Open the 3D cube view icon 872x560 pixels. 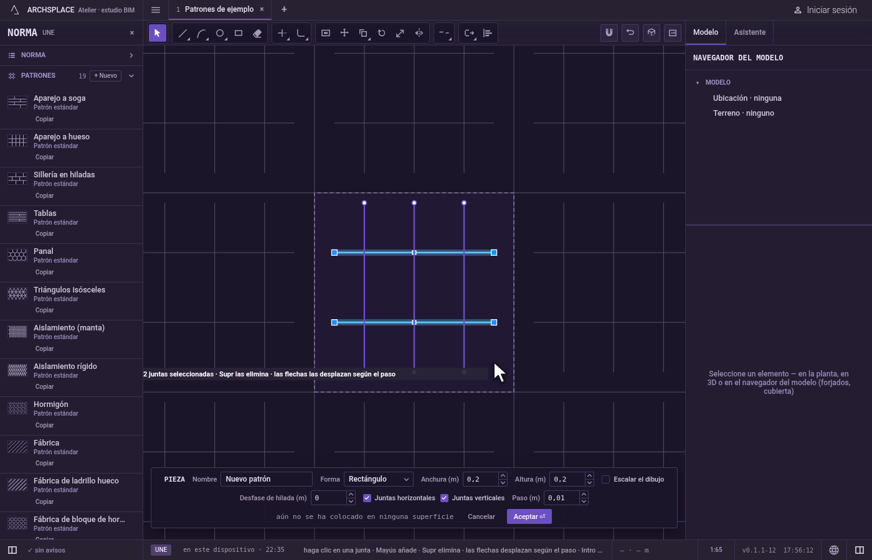652,33
